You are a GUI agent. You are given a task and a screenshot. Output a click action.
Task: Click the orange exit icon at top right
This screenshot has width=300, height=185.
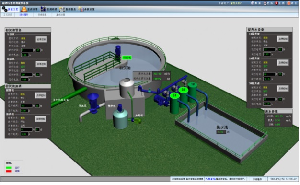289,3
